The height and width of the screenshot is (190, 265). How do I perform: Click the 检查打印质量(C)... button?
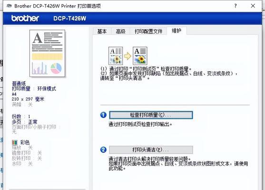coord(151,115)
